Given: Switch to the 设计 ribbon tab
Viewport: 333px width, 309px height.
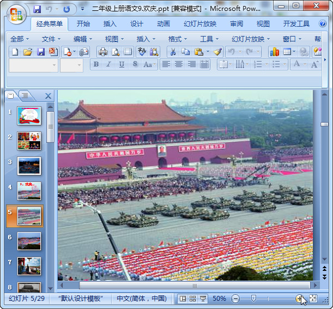Looking at the screenshot, I should coord(137,23).
